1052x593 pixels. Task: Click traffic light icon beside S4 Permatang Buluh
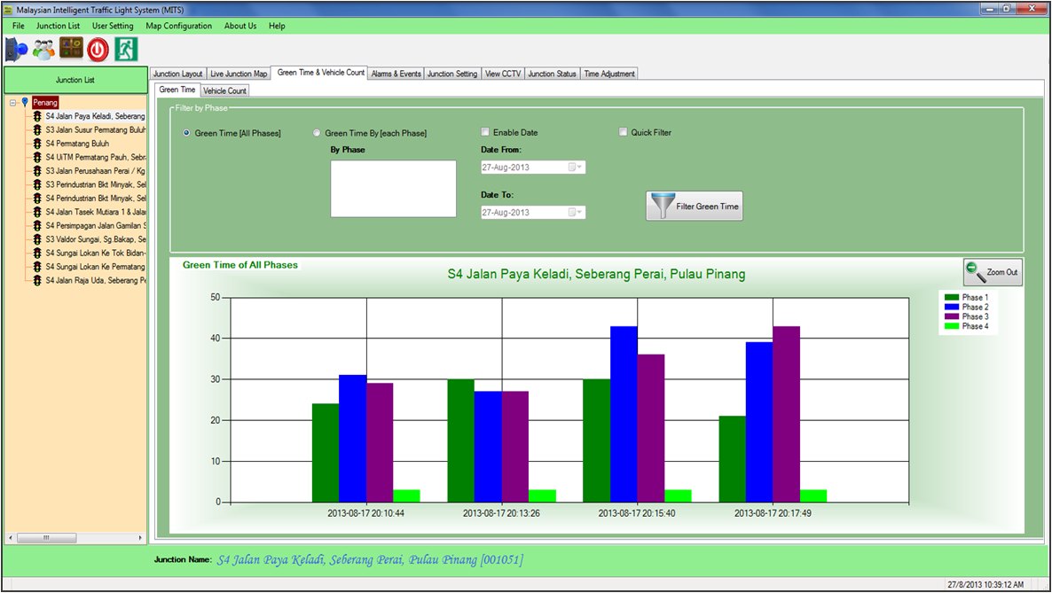pyautogui.click(x=37, y=144)
